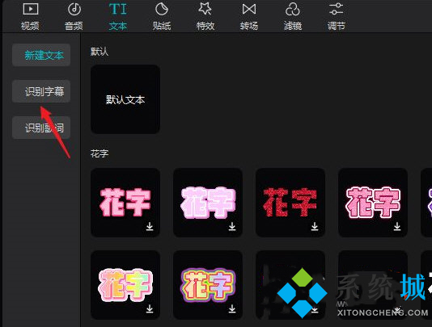
Task: Open the 滤镜 (Filter) circles icon
Action: coord(293,10)
